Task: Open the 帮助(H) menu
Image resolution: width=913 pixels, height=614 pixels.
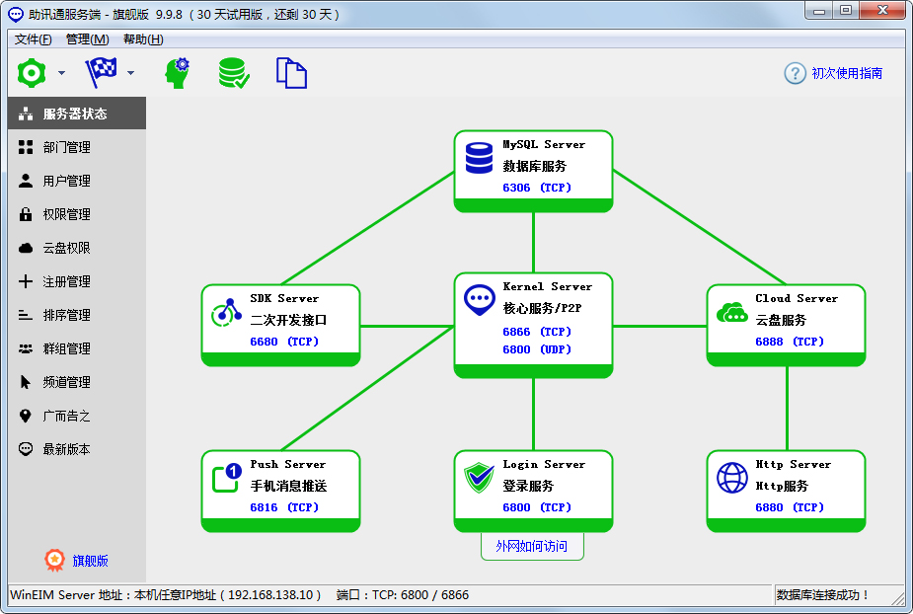Action: [143, 39]
